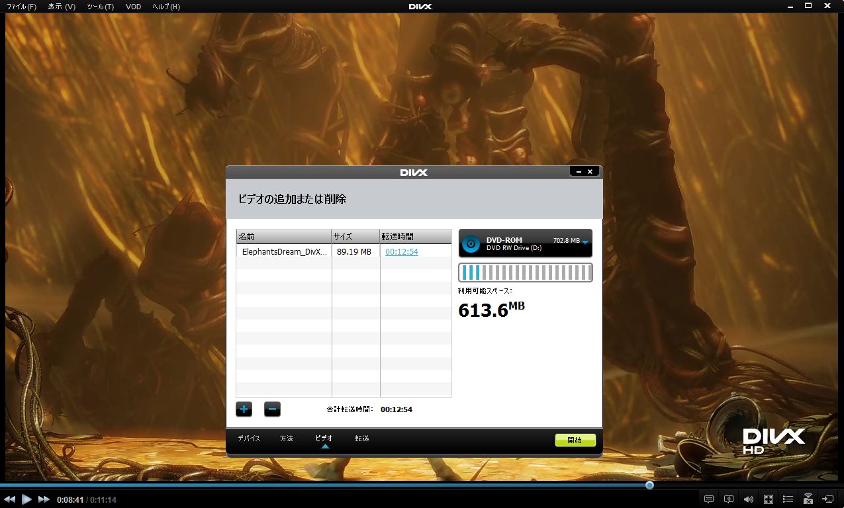The width and height of the screenshot is (844, 508).
Task: Maximize the main DivX player window
Action: tap(808, 6)
